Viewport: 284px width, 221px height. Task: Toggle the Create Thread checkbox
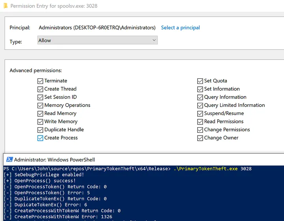[40, 89]
